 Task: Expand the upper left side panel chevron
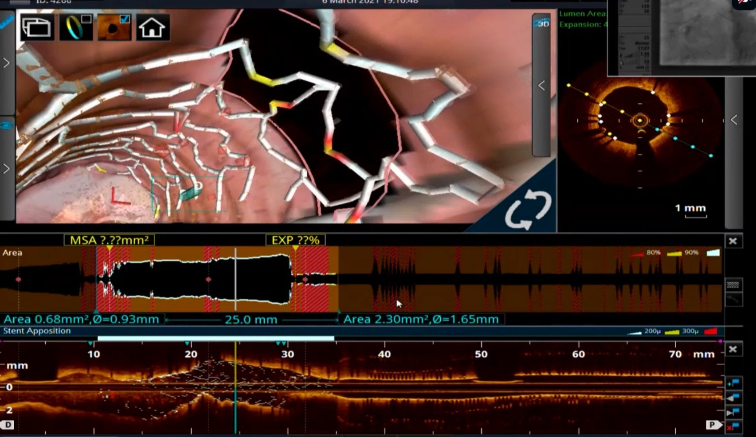[6, 63]
